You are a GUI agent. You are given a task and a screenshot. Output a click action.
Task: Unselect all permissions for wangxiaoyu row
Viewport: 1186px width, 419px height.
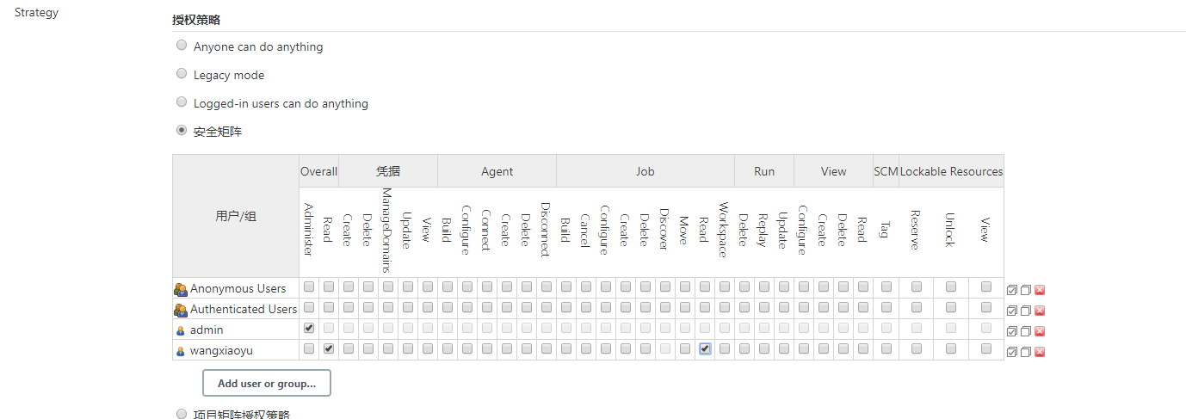click(x=1026, y=352)
